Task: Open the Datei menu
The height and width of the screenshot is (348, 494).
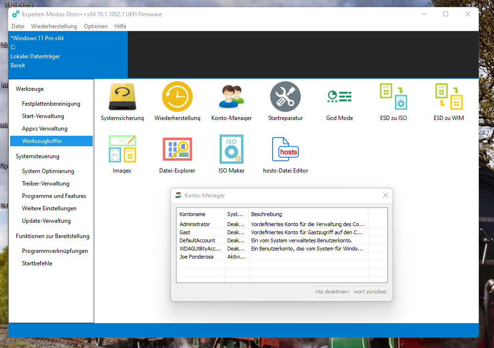Action: (18, 26)
